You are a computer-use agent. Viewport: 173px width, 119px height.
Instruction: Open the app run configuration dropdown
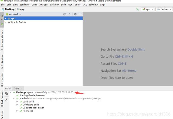[x=148, y=9]
